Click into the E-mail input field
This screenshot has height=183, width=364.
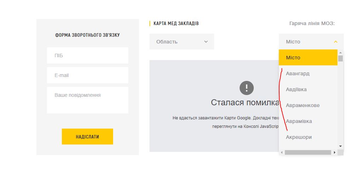[x=87, y=75]
